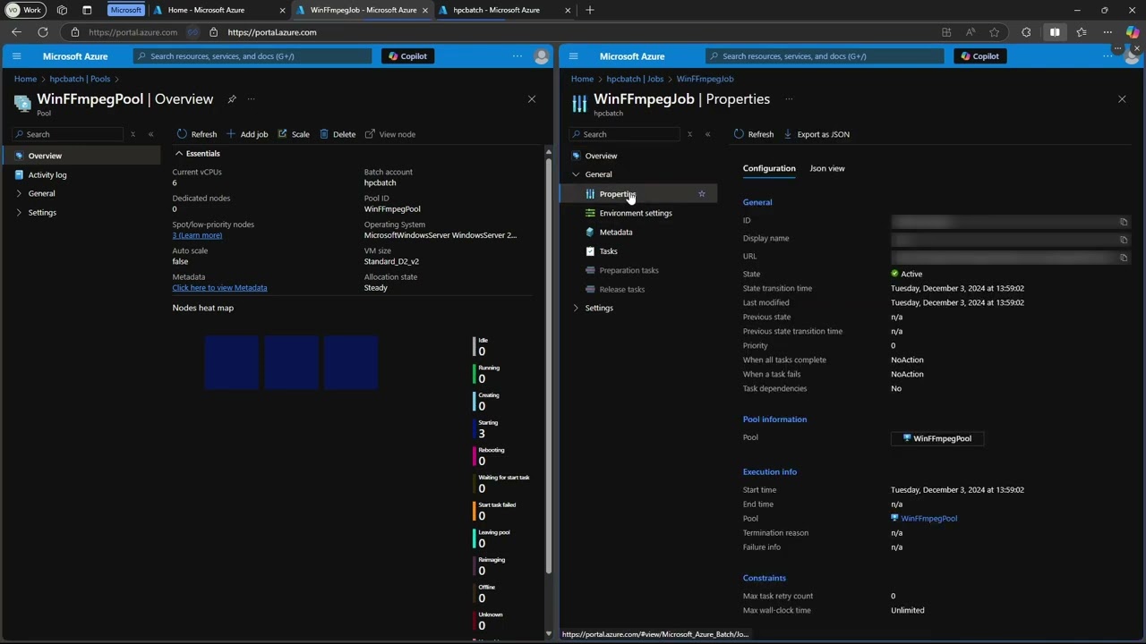Open left pane account avatar
This screenshot has width=1146, height=644.
[541, 56]
